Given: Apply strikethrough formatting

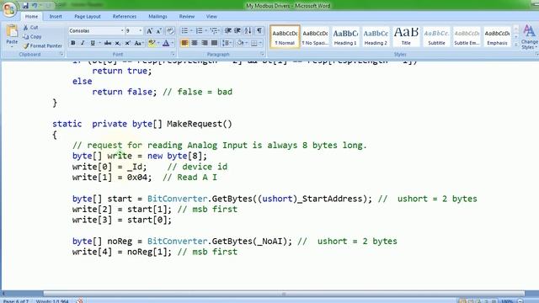Looking at the screenshot, I should point(108,43).
